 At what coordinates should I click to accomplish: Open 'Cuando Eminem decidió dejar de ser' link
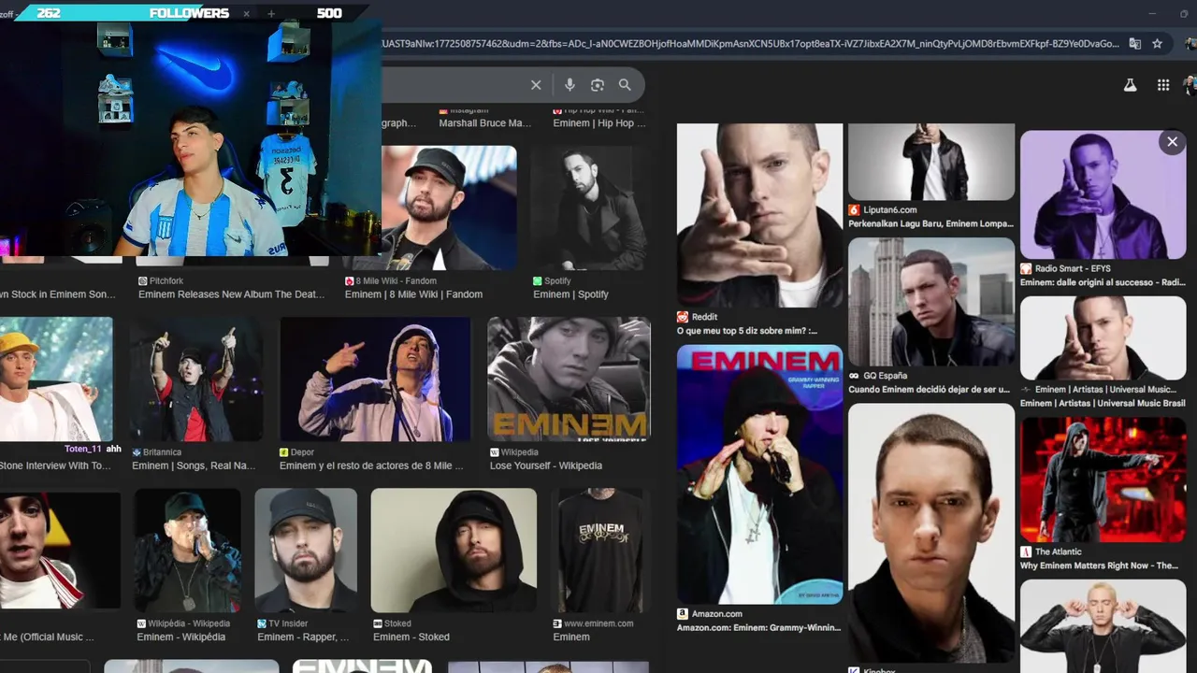click(930, 390)
